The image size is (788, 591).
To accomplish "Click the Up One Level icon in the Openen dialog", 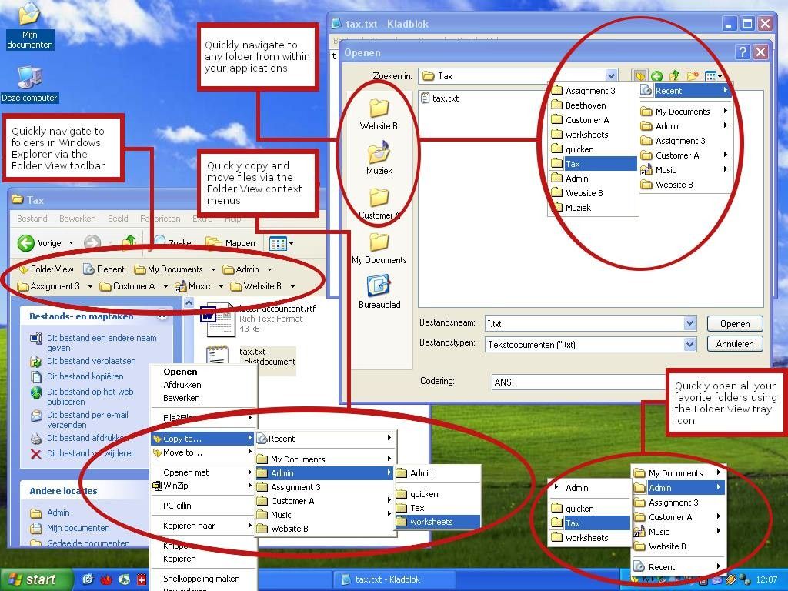I will [x=675, y=75].
